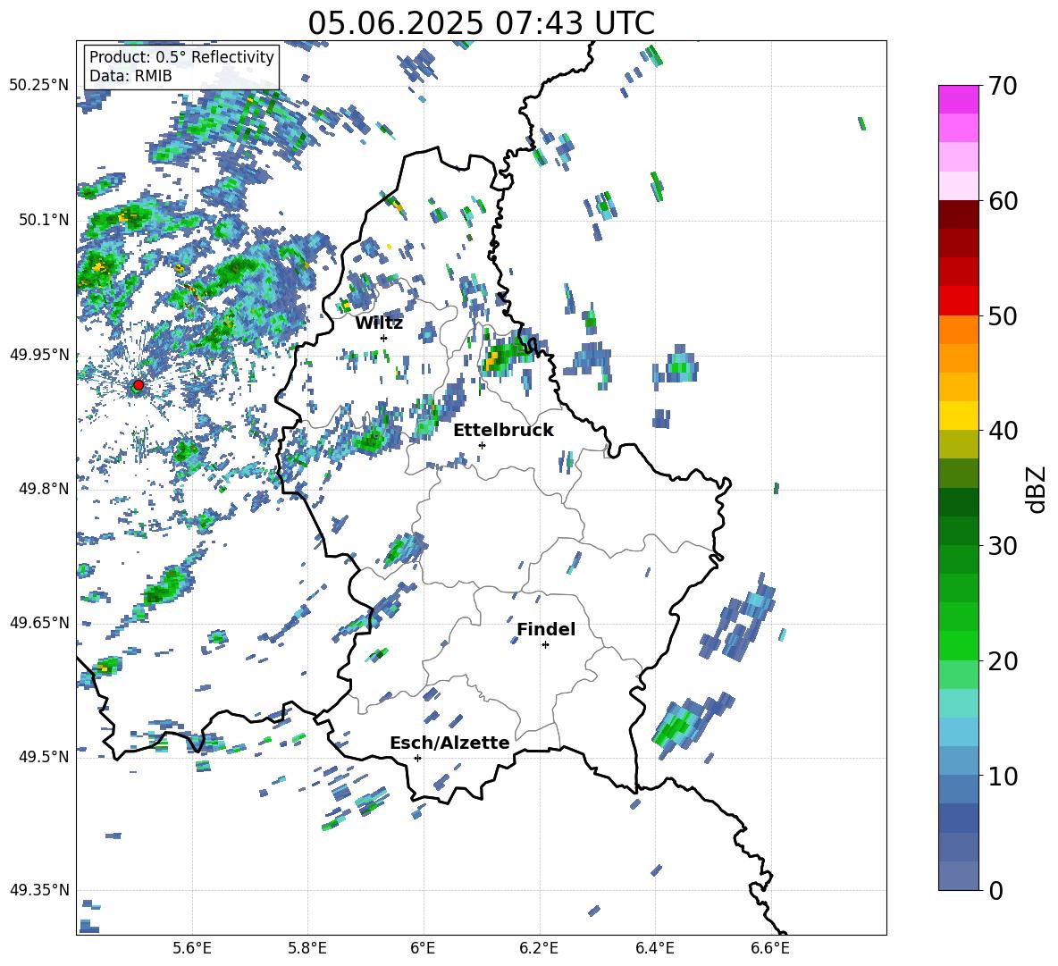Screen dimensions: 1058x966
Task: Click the 20 colorbar tick label
Action: (x=1003, y=660)
